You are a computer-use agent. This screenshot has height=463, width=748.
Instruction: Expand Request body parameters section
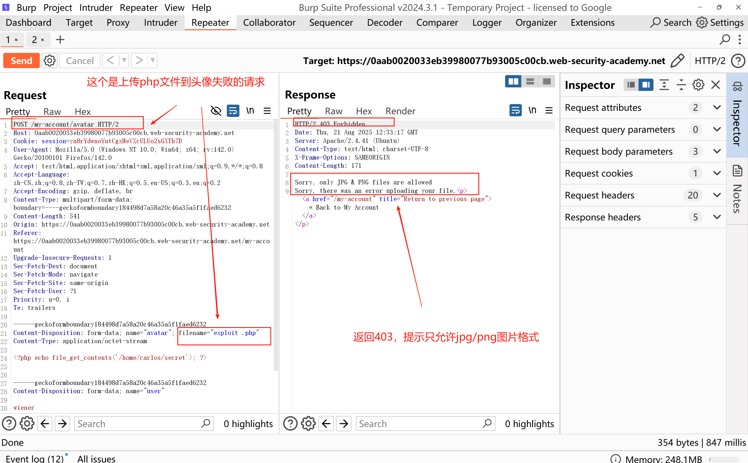tap(717, 151)
